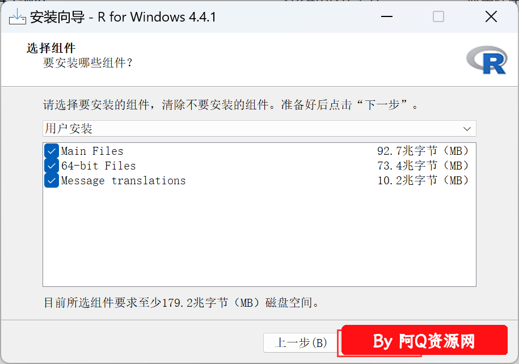Image resolution: width=519 pixels, height=364 pixels.
Task: Click the red By 阿Q资源网 banner
Action: 424,340
